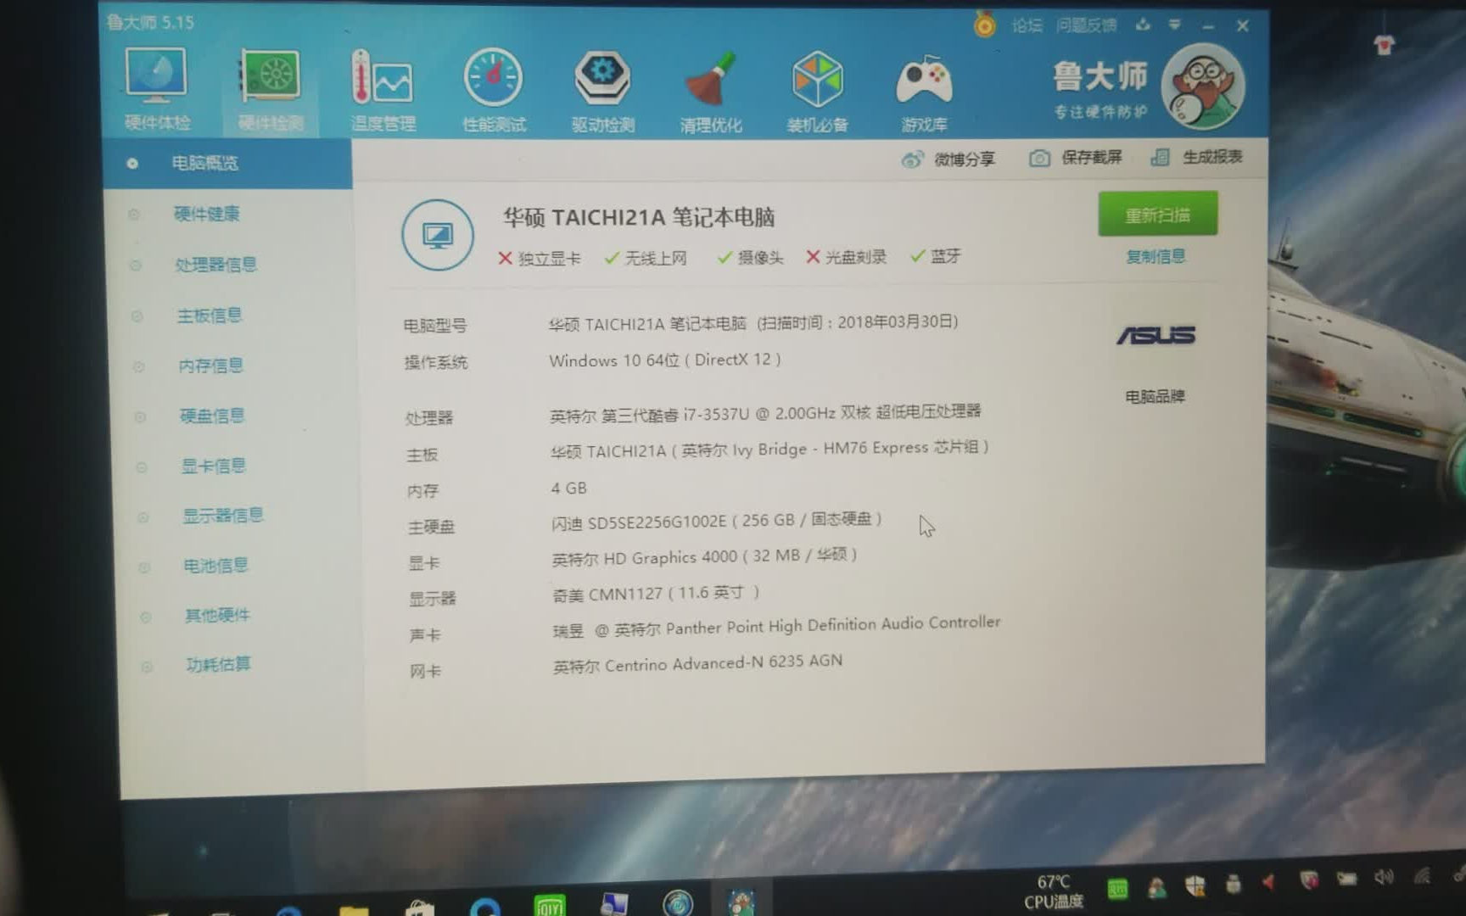Open the title bar dropdown menu arrow
This screenshot has height=916, width=1466.
click(1174, 25)
